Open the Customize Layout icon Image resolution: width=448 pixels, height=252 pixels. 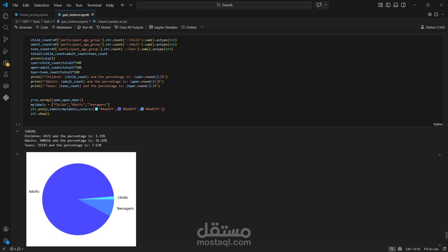(381, 5)
